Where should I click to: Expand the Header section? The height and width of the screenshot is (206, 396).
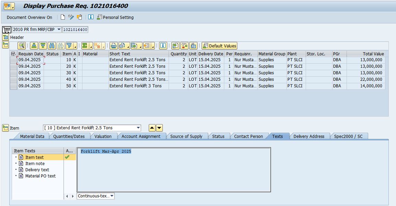tap(5, 37)
